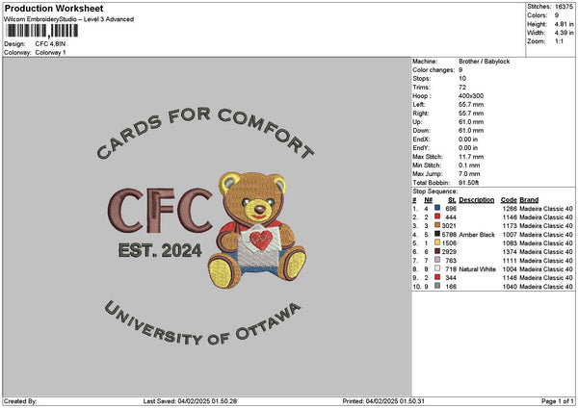Click the design name CFC 4,8IN
578x408 pixels.
point(50,44)
